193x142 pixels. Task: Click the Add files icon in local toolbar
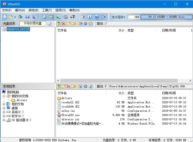click(81, 86)
